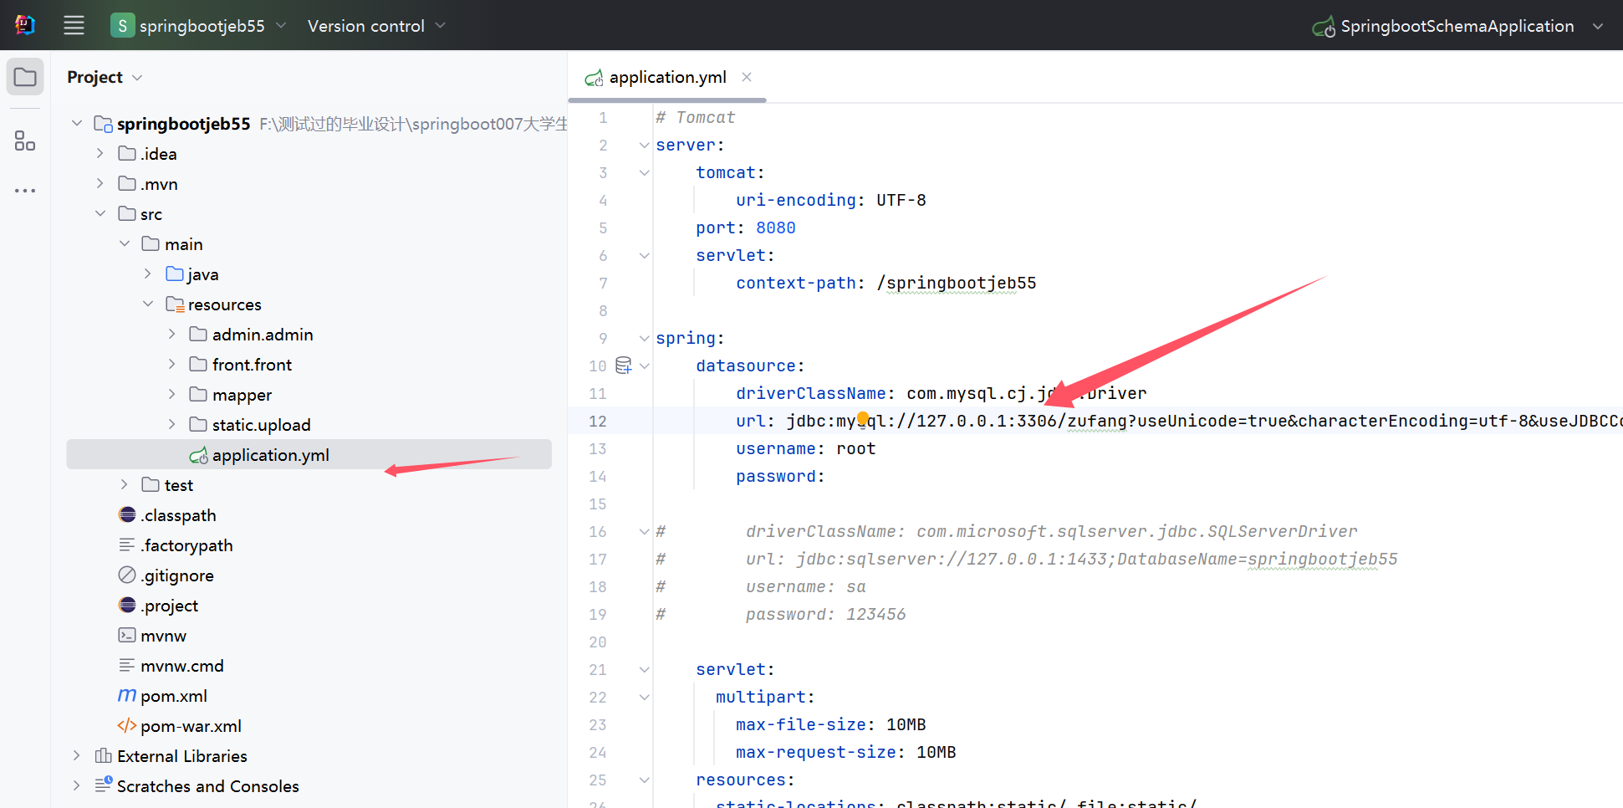Fold the spring block on line 9
1623x808 pixels.
click(644, 338)
